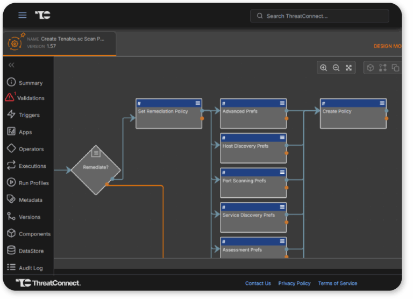The height and width of the screenshot is (299, 413).
Task: Zoom in on the playbook canvas
Action: (x=324, y=68)
